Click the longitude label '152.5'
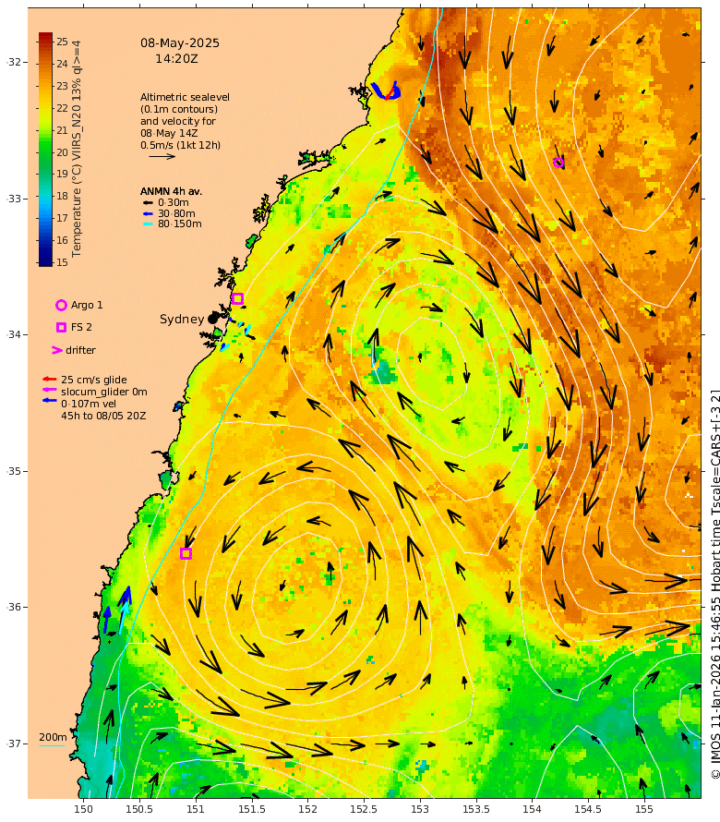Image resolution: width=720 pixels, height=822 pixels. [x=364, y=809]
